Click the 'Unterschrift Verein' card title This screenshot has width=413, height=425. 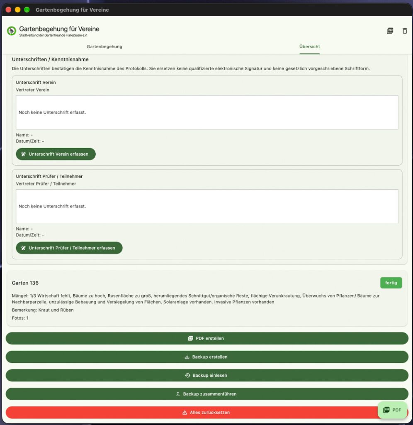click(36, 83)
